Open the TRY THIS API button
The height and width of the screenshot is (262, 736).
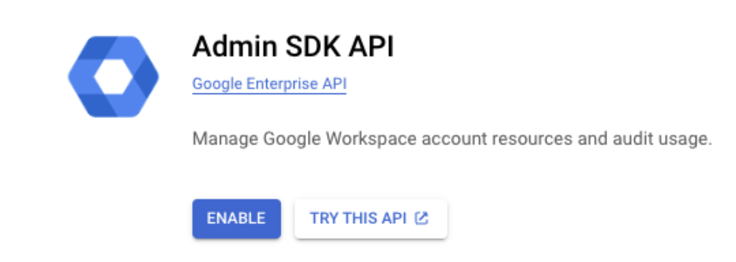[x=370, y=219]
